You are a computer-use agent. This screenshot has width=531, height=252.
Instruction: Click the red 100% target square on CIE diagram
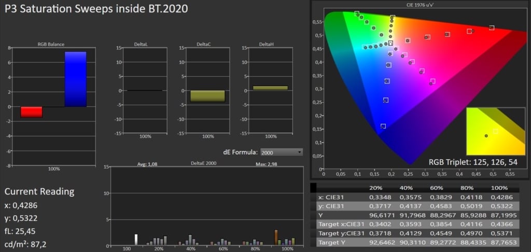492,28
